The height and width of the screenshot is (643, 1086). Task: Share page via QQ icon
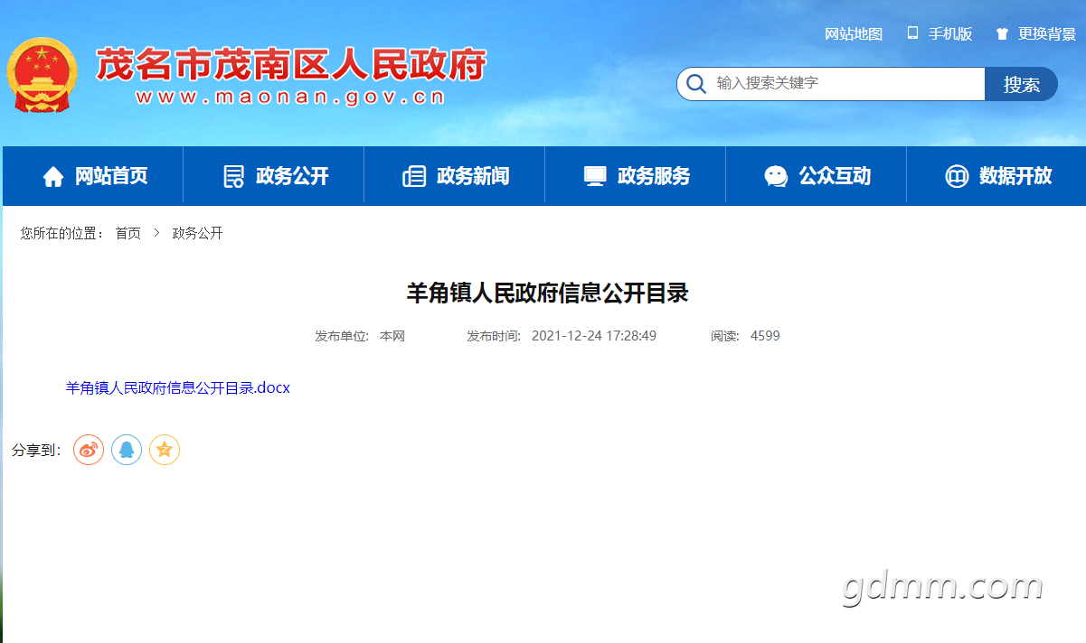point(127,449)
